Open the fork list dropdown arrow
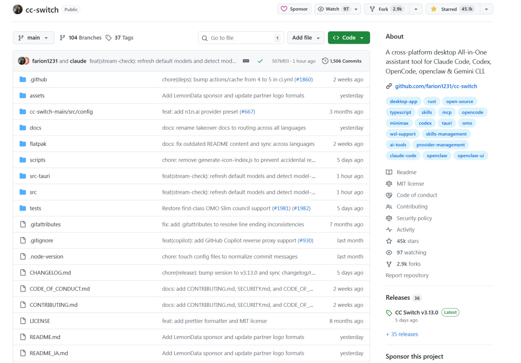Viewport: 521px width, 363px height. point(416,9)
